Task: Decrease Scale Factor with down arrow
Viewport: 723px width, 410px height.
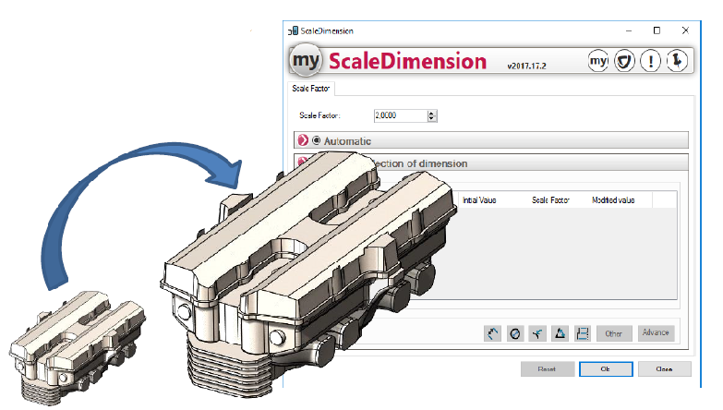Action: coord(431,118)
